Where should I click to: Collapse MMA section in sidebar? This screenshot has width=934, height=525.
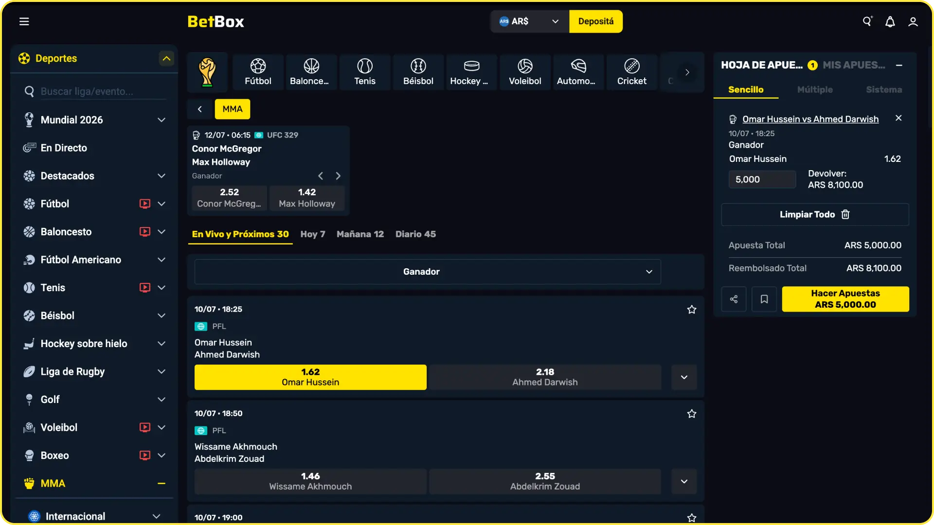click(x=162, y=483)
